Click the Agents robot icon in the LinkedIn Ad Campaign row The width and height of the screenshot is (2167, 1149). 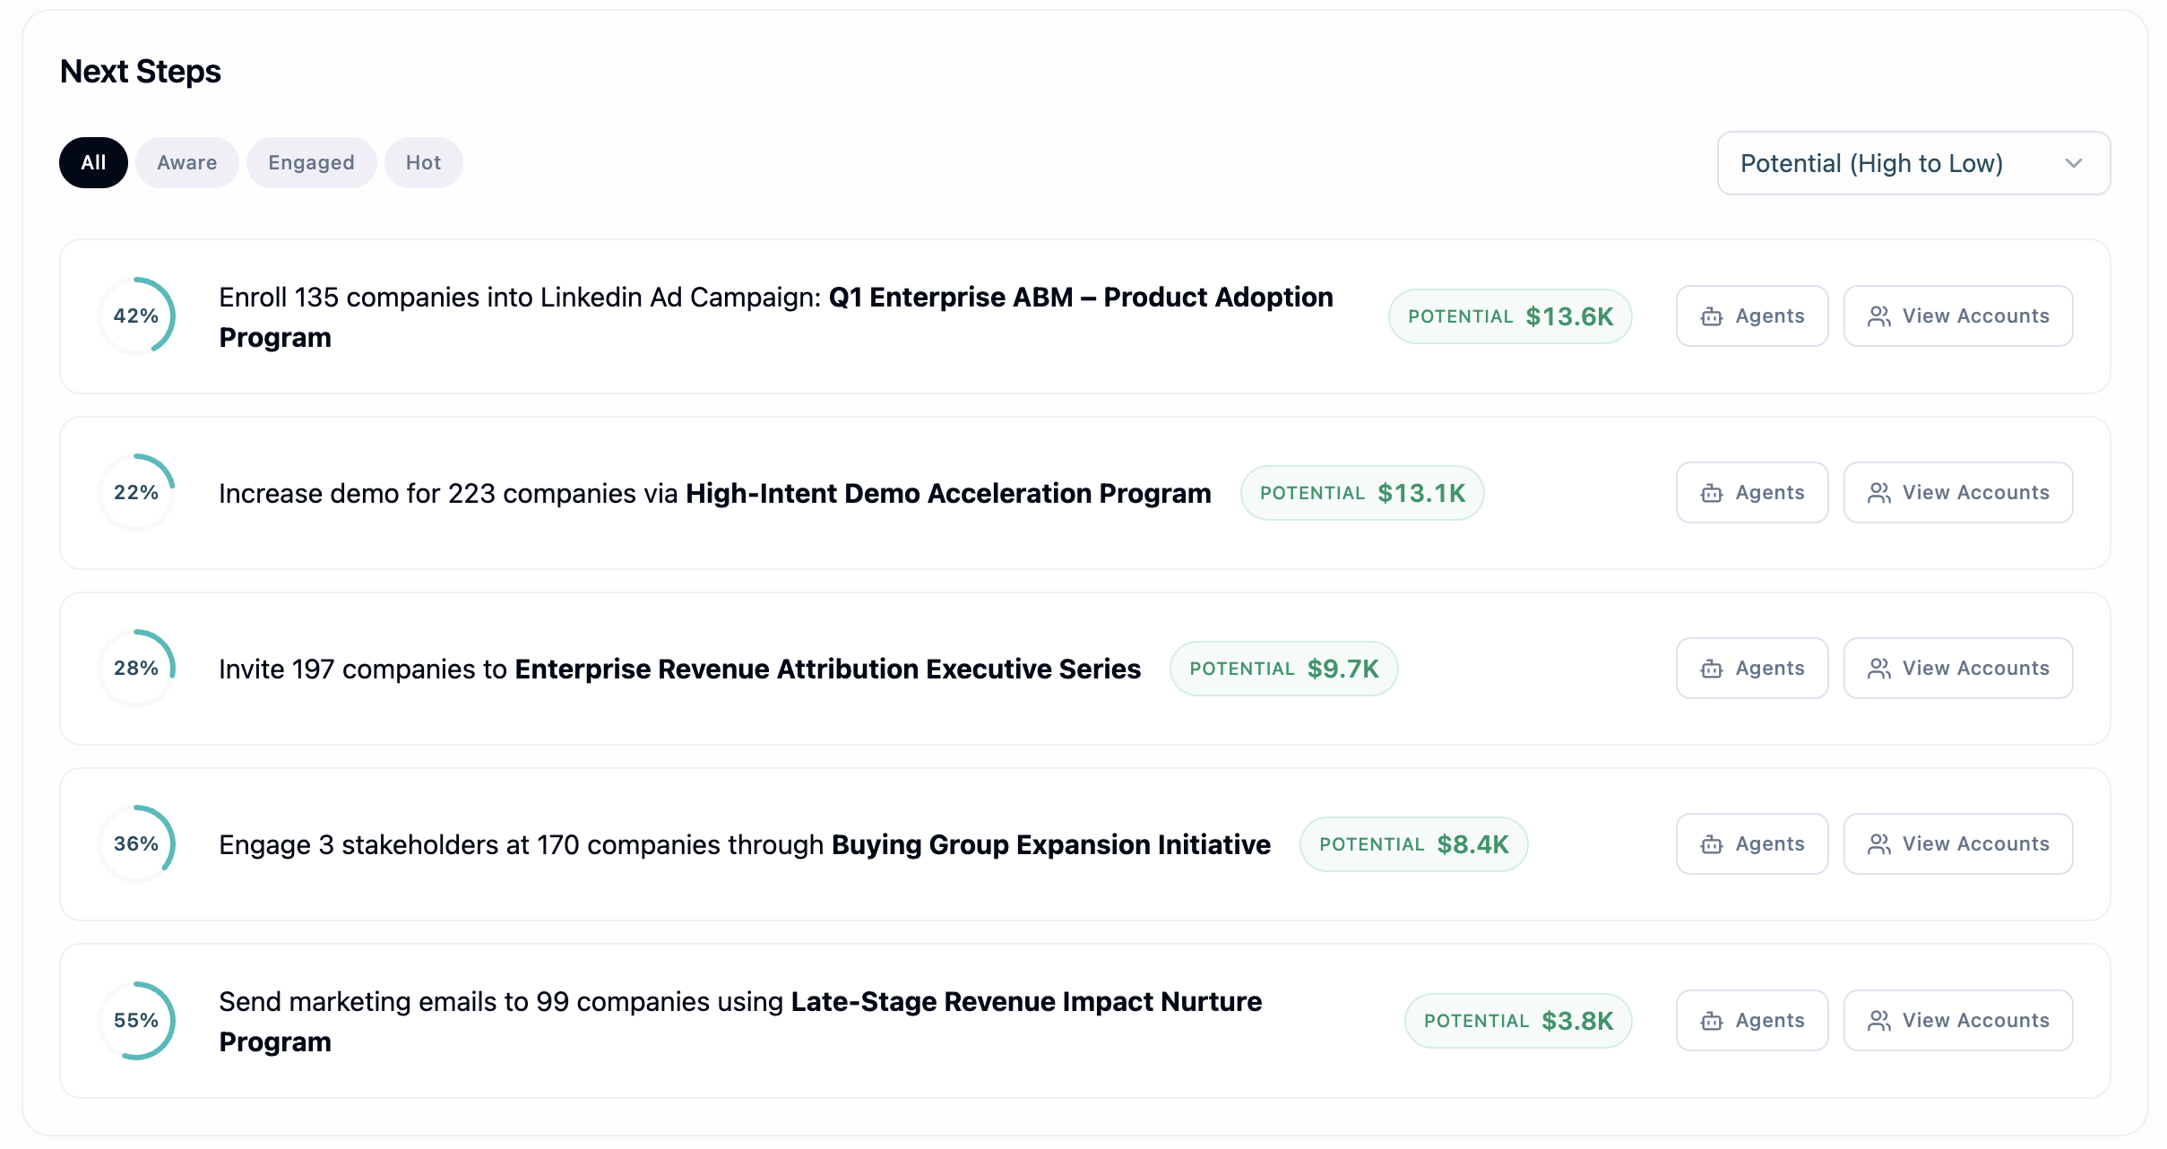tap(1712, 316)
